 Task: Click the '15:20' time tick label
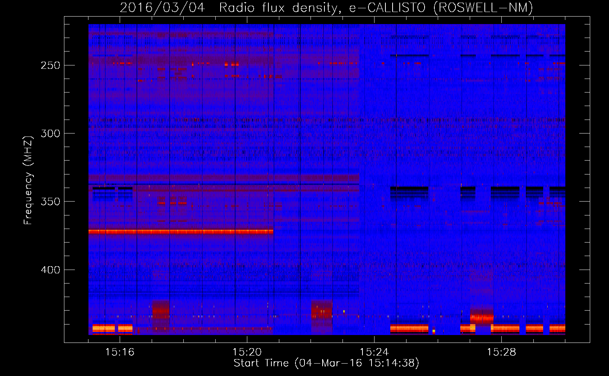point(247,352)
